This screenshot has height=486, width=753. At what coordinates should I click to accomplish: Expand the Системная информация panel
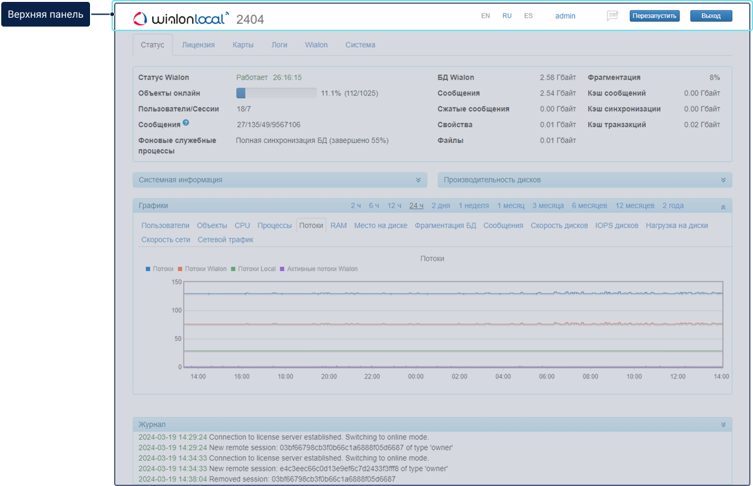[x=418, y=180]
